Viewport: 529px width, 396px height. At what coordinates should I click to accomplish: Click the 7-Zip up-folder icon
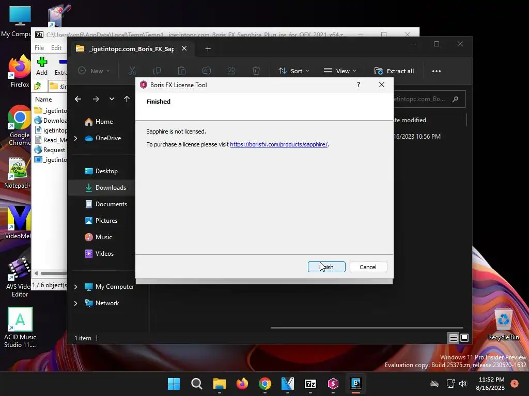coord(38,86)
